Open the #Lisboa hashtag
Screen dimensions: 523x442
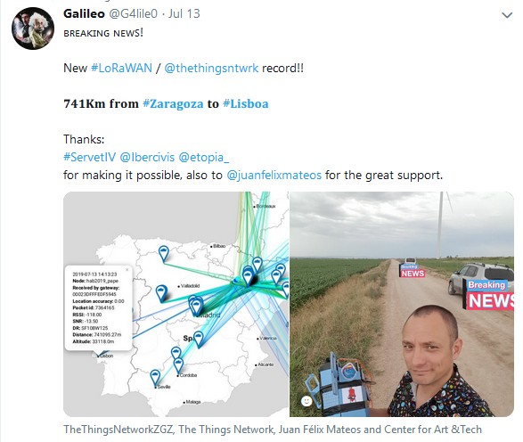tap(246, 103)
